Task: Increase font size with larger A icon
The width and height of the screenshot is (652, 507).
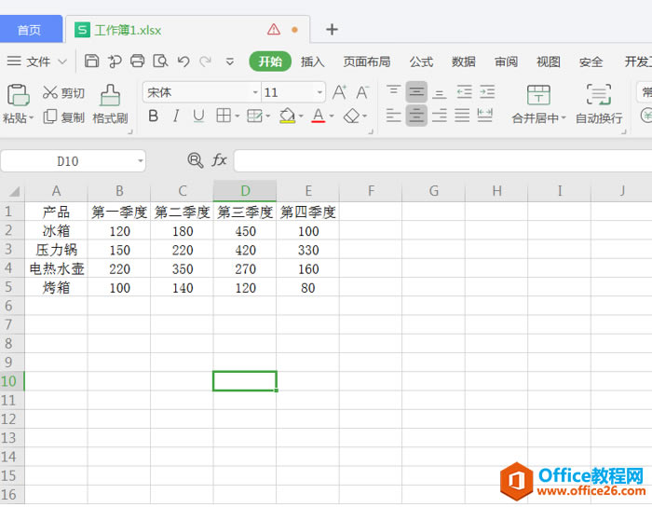Action: (339, 92)
